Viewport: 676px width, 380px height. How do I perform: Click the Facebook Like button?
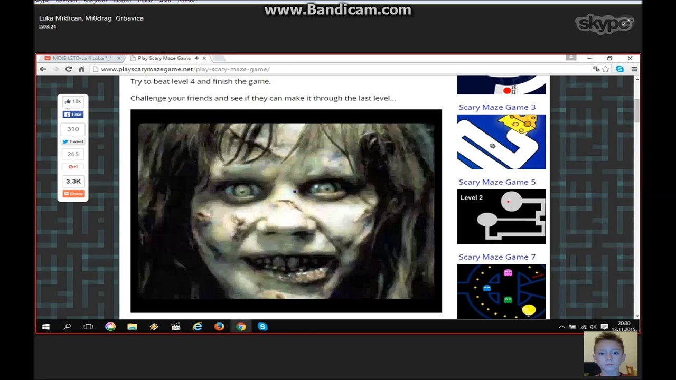click(73, 115)
